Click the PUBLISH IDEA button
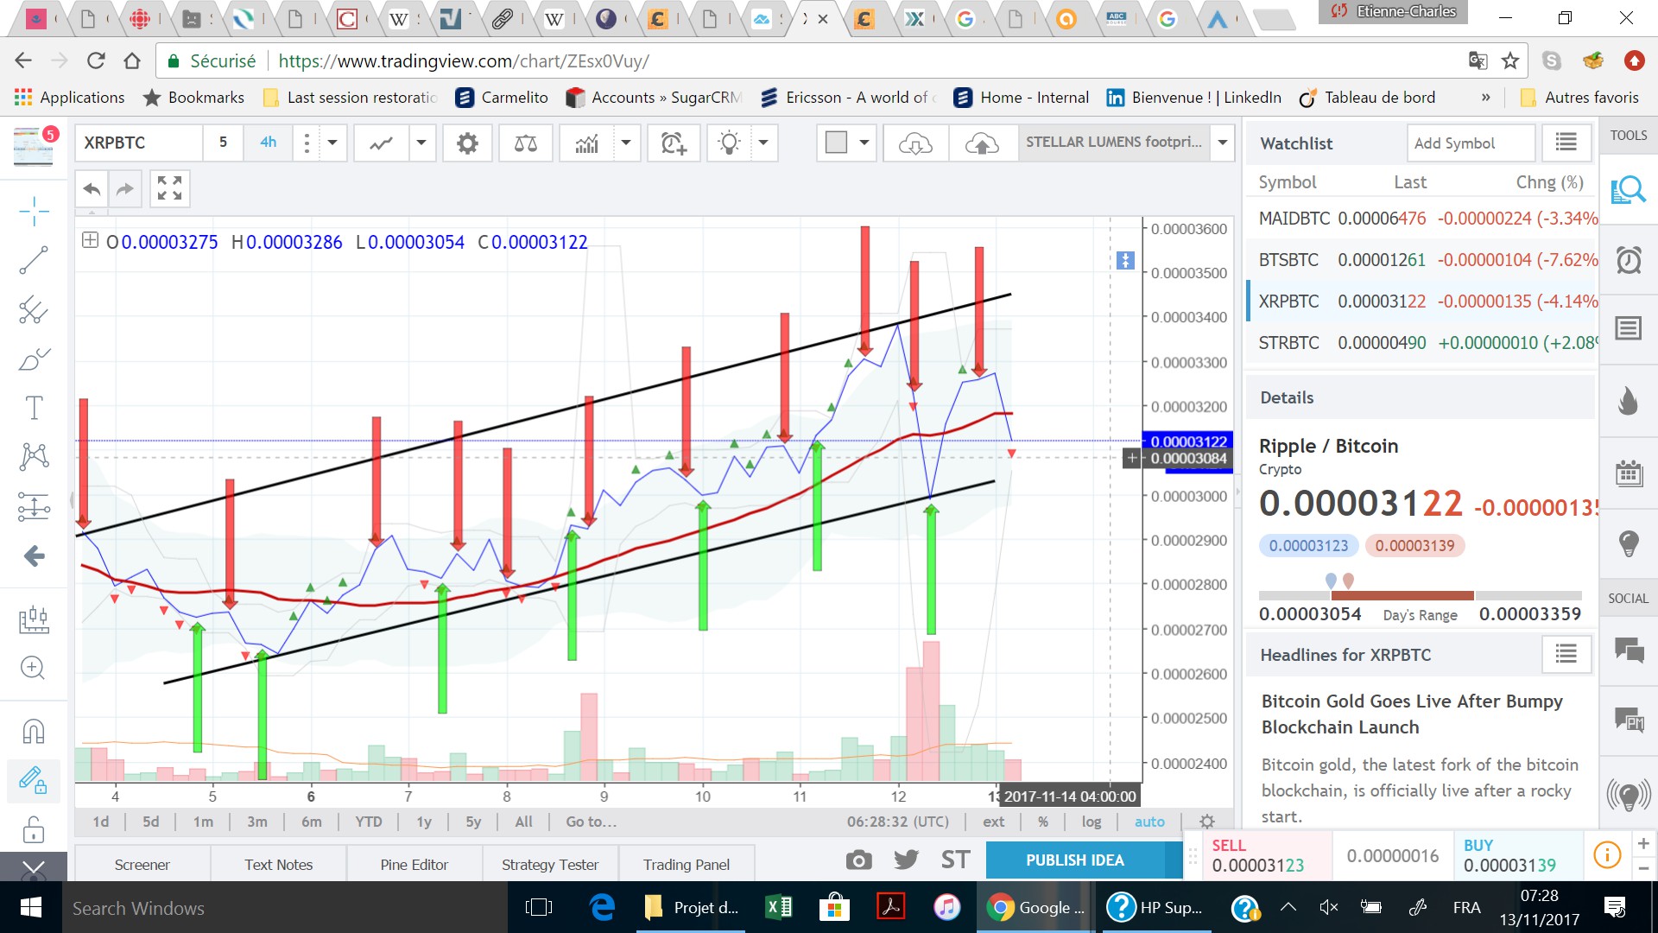 [x=1074, y=860]
